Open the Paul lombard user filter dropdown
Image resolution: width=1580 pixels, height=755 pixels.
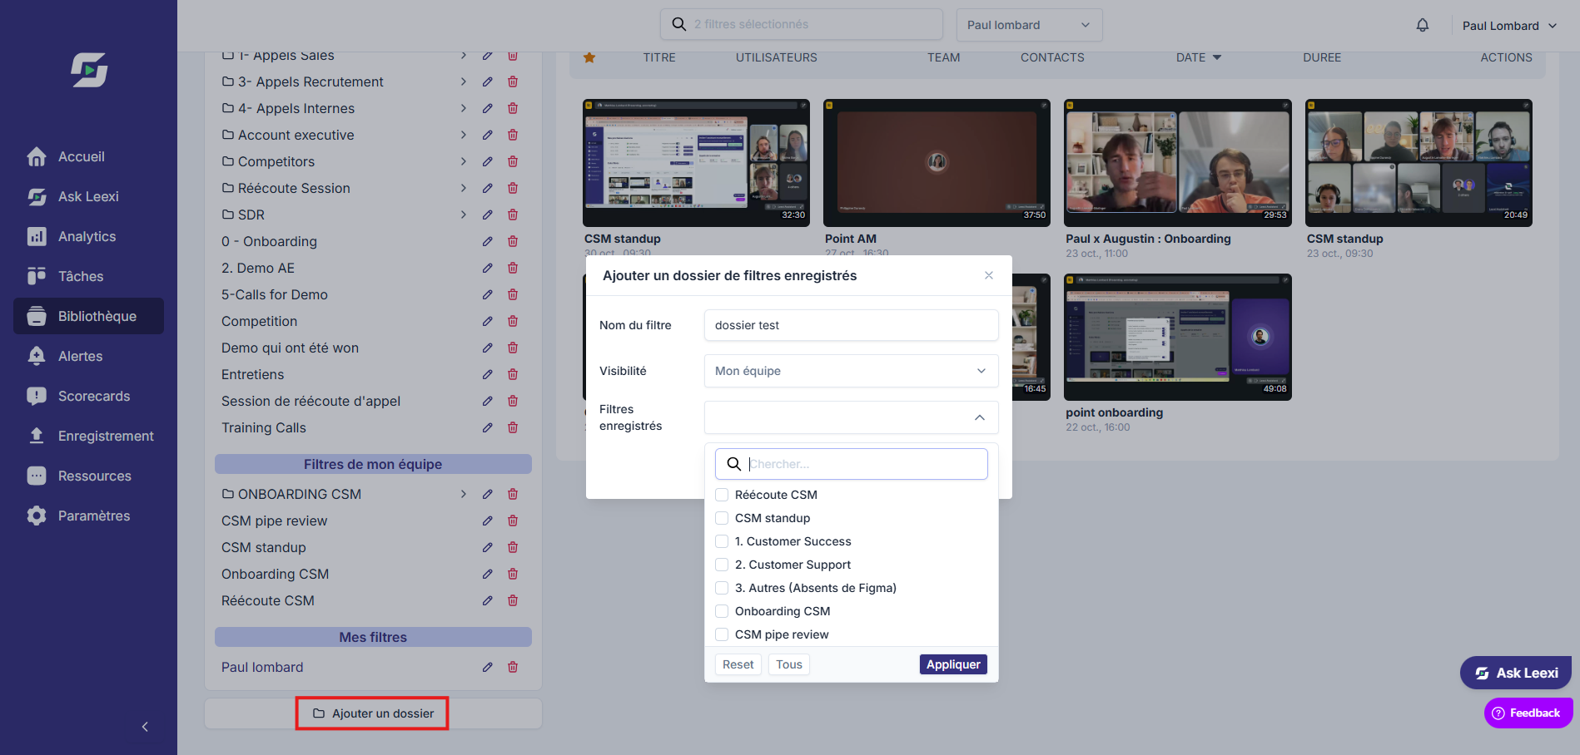click(x=1029, y=25)
